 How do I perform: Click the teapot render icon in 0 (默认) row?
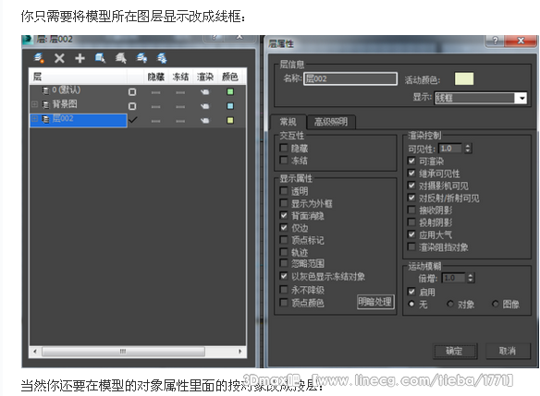coord(205,91)
